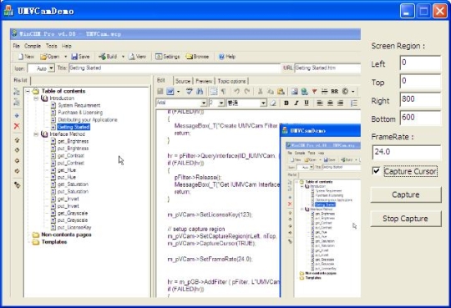Click the insert hyperlink globe icon
Image resolution: width=451 pixels, height=308 pixels.
click(x=304, y=92)
